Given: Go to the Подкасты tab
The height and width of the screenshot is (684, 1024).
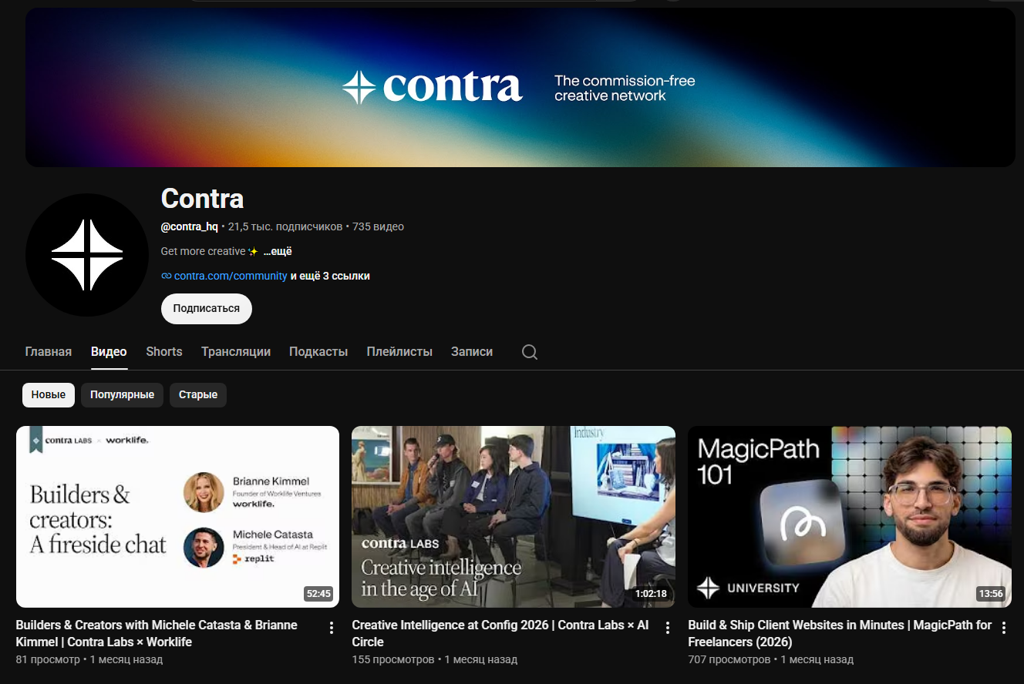Looking at the screenshot, I should [318, 352].
